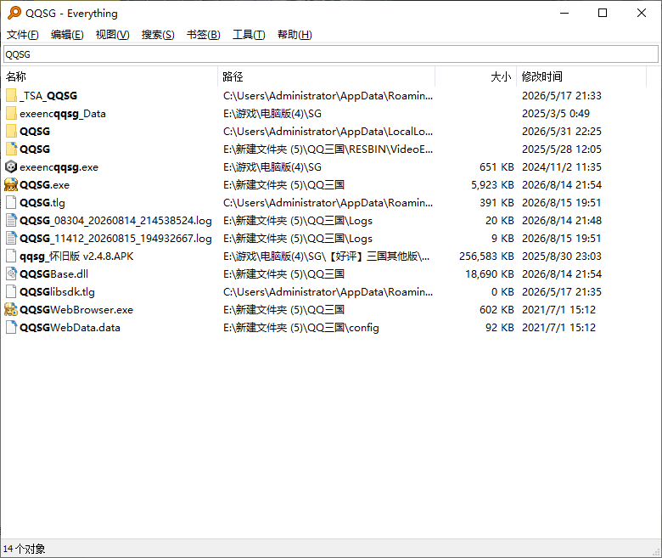Select file name exeencqqsg.exe

59,167
